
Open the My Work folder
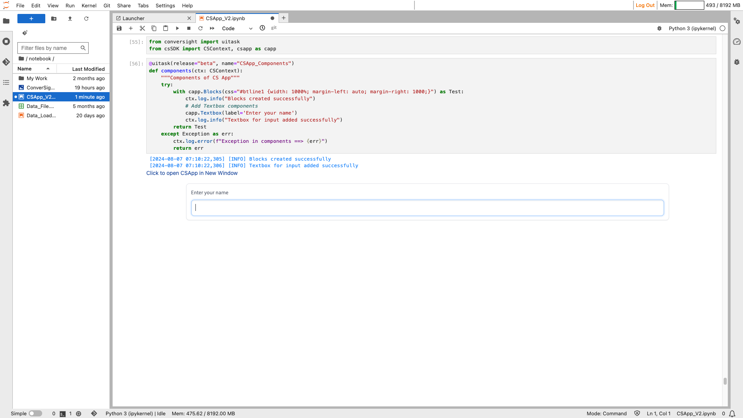point(61,78)
